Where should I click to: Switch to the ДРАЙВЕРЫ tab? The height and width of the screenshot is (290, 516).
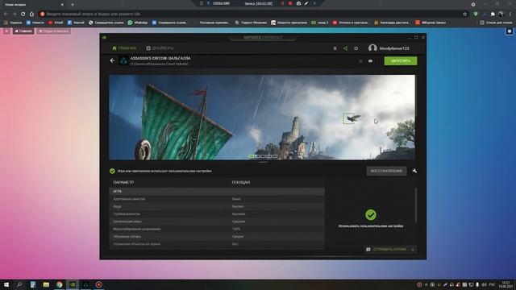(160, 48)
